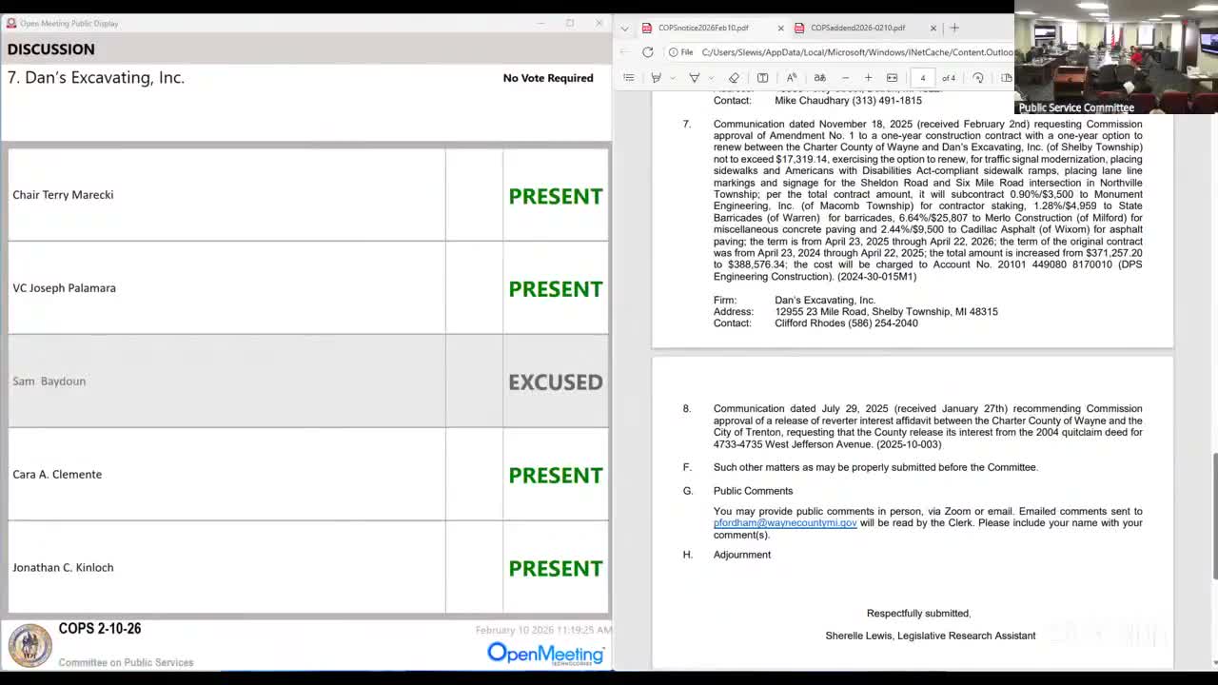Image resolution: width=1218 pixels, height=685 pixels.
Task: Click the Wayne County seal logo
Action: point(29,646)
